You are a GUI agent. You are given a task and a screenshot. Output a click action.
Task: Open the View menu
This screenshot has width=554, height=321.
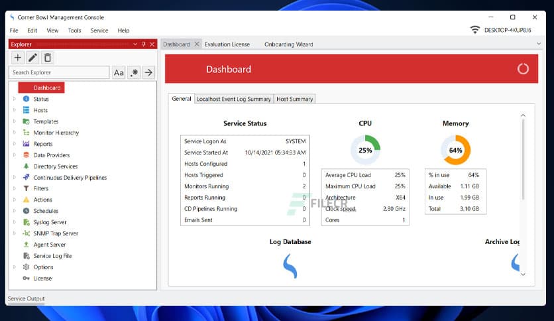coord(52,31)
